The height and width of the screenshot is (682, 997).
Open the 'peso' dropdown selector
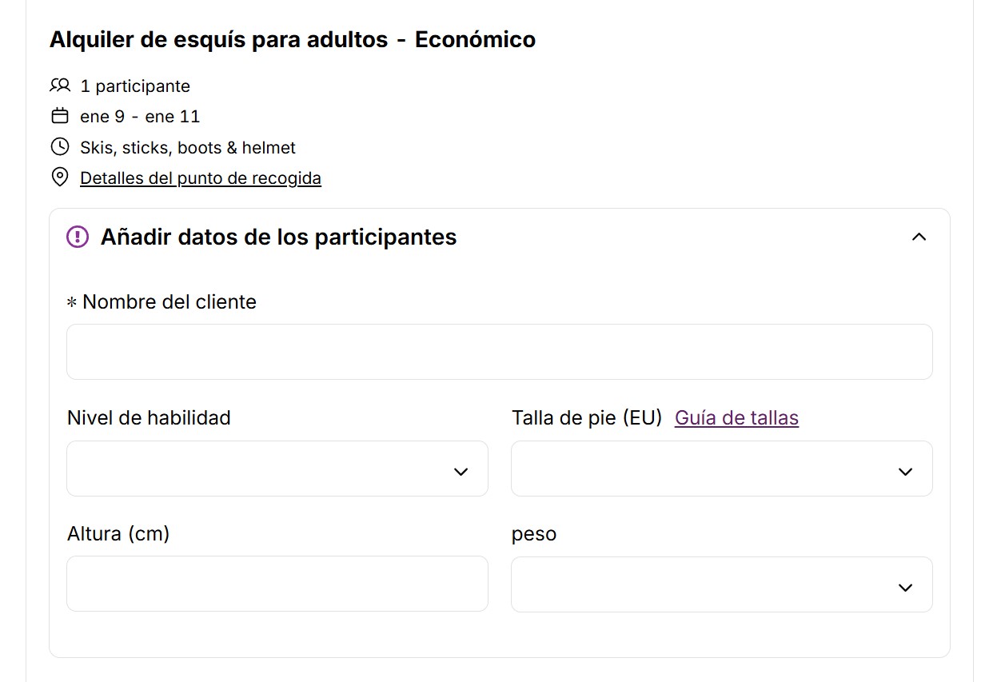coord(721,584)
